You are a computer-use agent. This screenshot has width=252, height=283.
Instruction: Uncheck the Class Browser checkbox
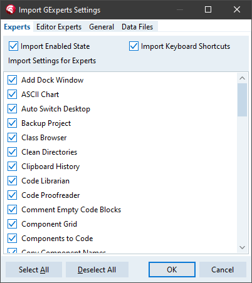pyautogui.click(x=13, y=138)
